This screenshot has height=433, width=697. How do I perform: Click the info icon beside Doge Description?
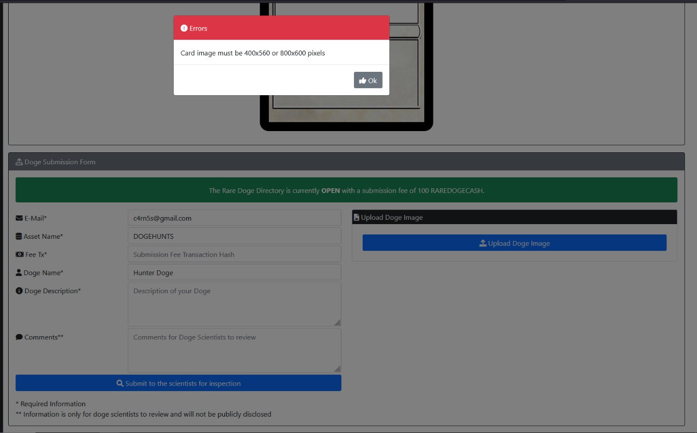coord(19,291)
